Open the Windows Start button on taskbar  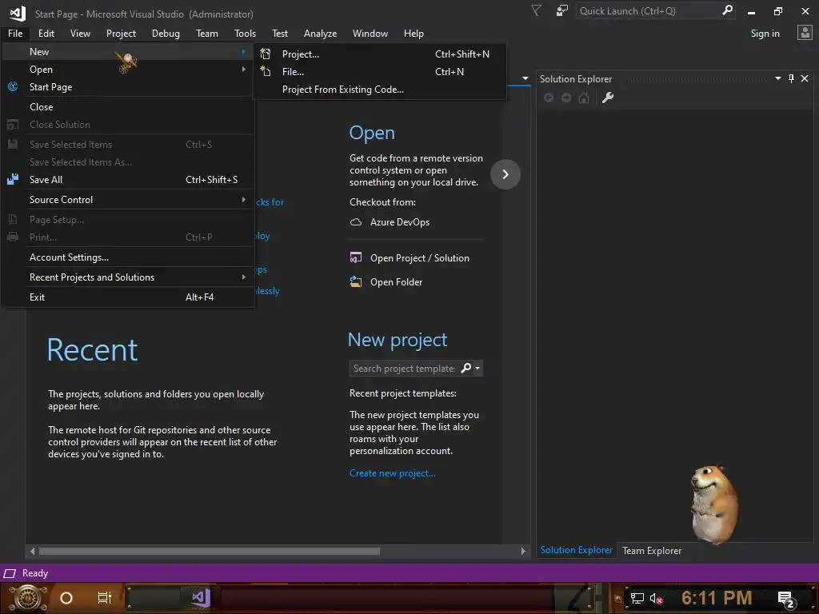[28, 598]
